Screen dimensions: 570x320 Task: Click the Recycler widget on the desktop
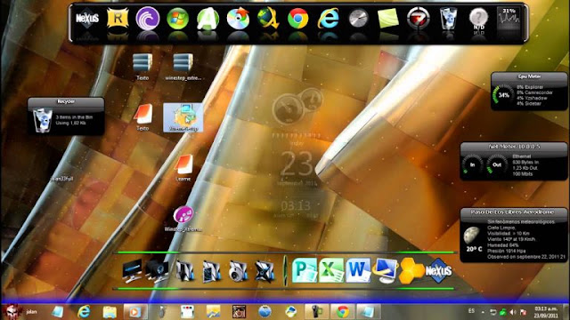[x=66, y=116]
